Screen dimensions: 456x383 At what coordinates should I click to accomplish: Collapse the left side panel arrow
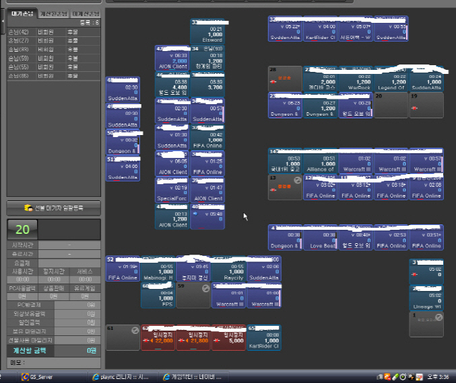pos(3,22)
